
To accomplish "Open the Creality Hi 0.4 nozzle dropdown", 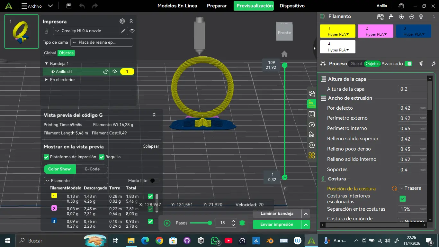I will [86, 31].
